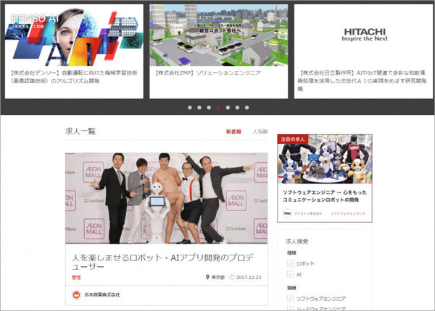The height and width of the screenshot is (311, 435).
Task: Open the featured robots photo under 注目の求人
Action: (325, 159)
